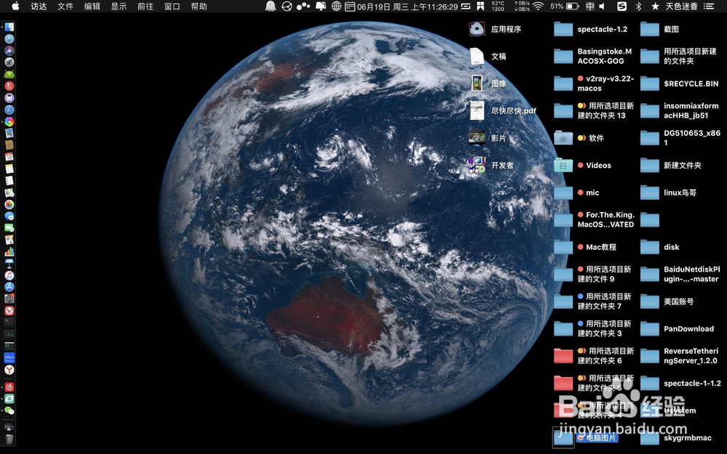Click the date and time in menu bar
This screenshot has width=727, height=454.
pos(407,6)
